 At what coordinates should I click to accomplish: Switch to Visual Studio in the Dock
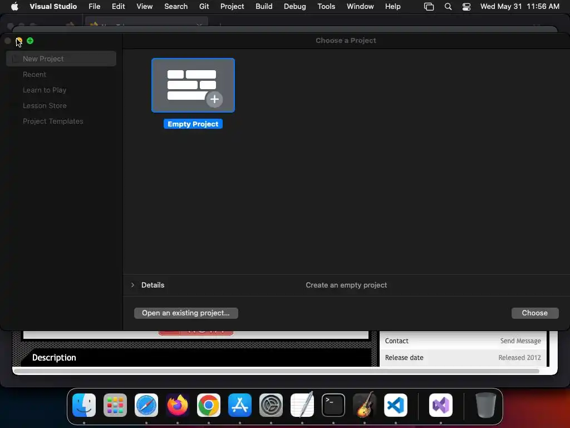(x=441, y=405)
